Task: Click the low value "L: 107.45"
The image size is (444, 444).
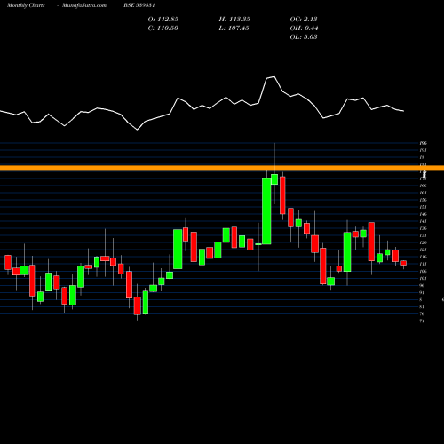Action: point(234,28)
